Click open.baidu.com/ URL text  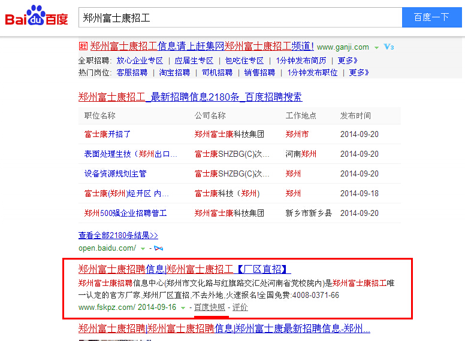coord(107,248)
